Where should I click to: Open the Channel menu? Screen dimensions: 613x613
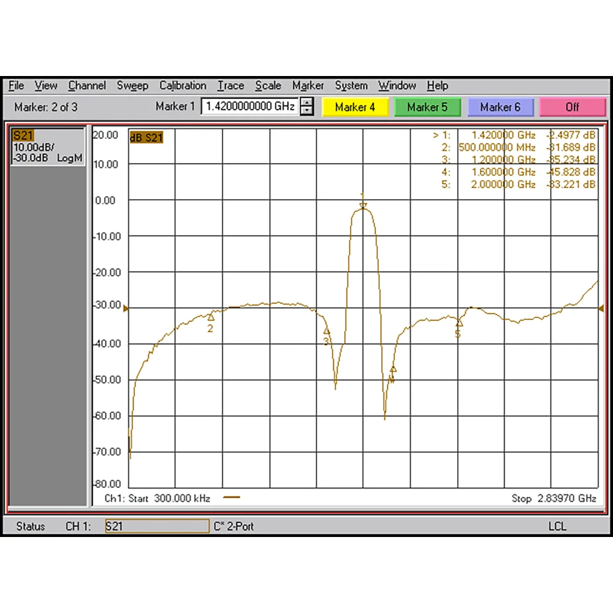tap(87, 86)
